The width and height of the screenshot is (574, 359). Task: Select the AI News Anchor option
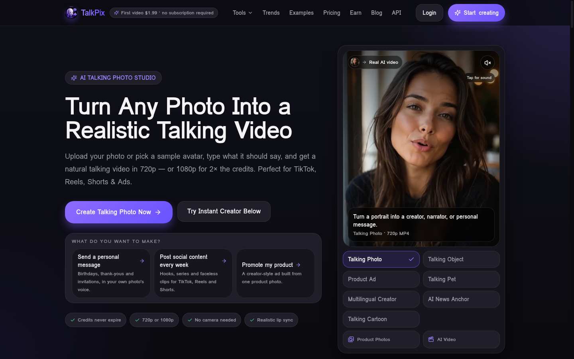461,299
